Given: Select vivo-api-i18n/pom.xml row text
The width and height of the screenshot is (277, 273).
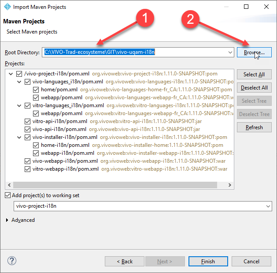Looking at the screenshot, I should coord(59,129).
